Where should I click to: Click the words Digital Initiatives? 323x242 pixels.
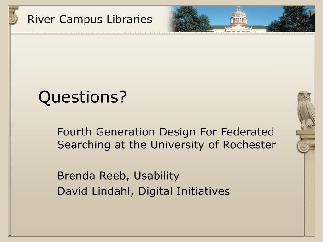pos(184,191)
